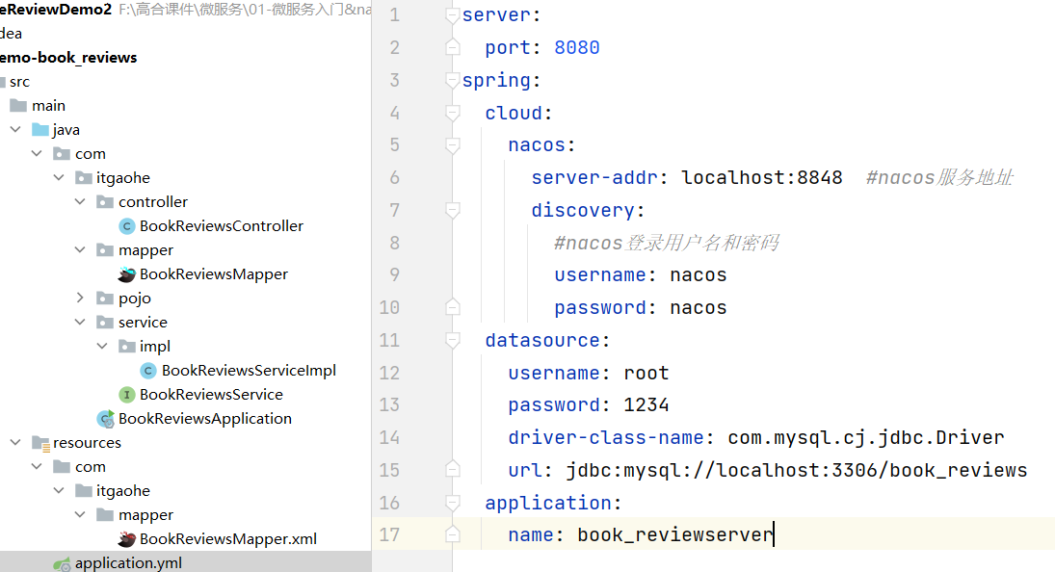This screenshot has width=1055, height=572.
Task: Click line number 17 in gutter
Action: coord(389,535)
